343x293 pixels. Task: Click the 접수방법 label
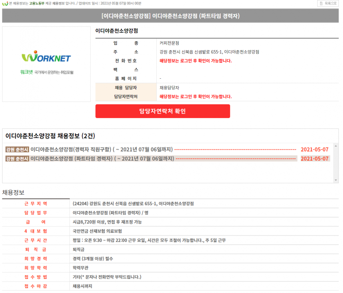pos(36,277)
